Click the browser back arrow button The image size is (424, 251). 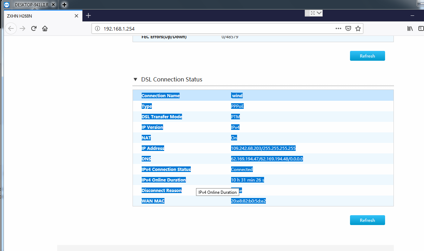(x=11, y=29)
